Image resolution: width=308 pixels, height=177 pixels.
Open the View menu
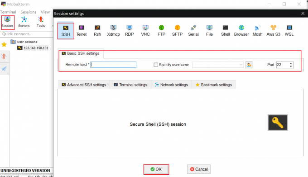coord(45,12)
